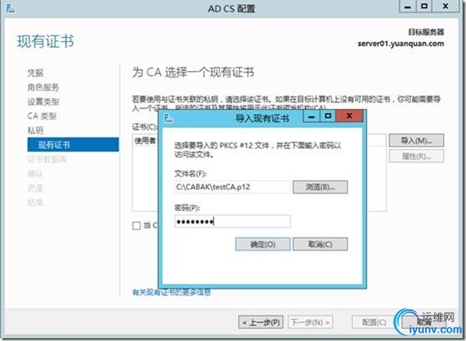Select 角色服务 in the left navigation
Image resolution: width=466 pixels, height=341 pixels.
tap(43, 87)
